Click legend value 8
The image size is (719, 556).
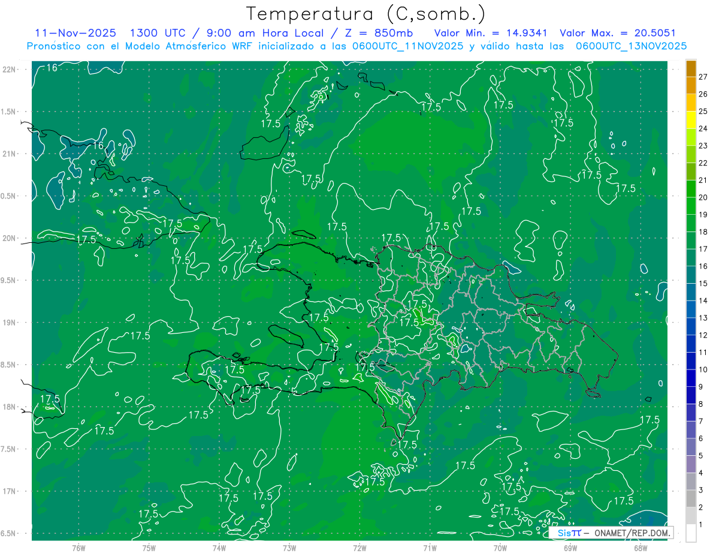pyautogui.click(x=701, y=404)
